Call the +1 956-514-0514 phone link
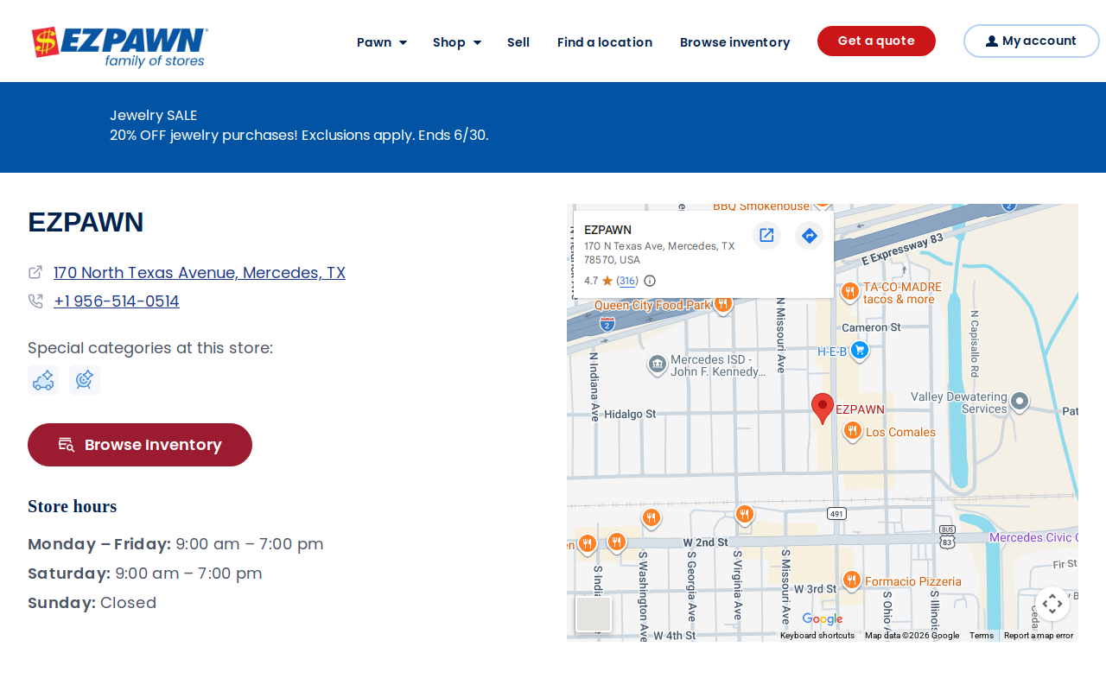 coord(117,301)
